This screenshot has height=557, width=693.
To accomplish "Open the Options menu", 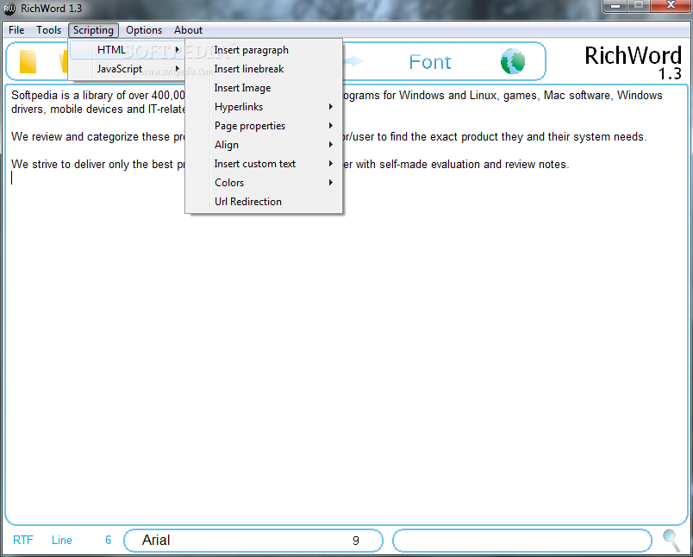I will 144,30.
